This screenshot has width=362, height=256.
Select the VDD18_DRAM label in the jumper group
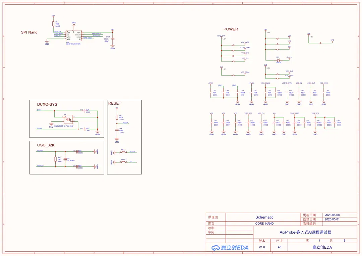click(245, 48)
